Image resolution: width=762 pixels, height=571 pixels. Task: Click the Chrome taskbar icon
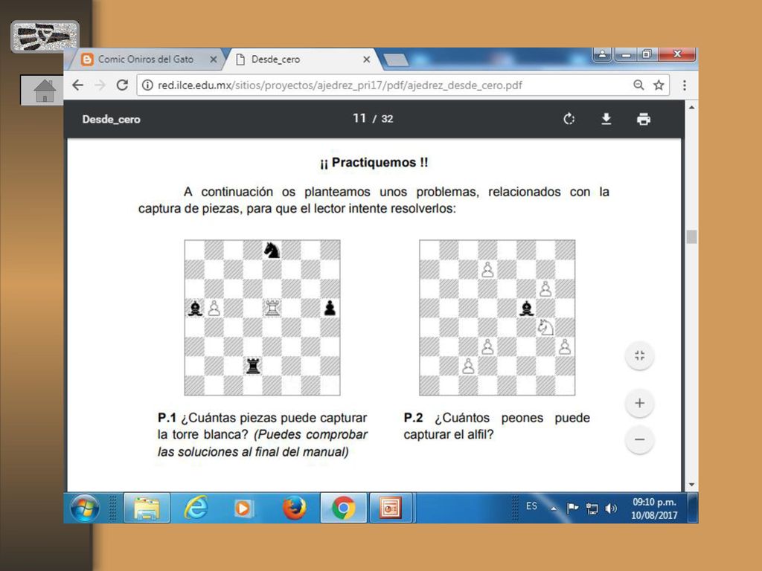[343, 508]
